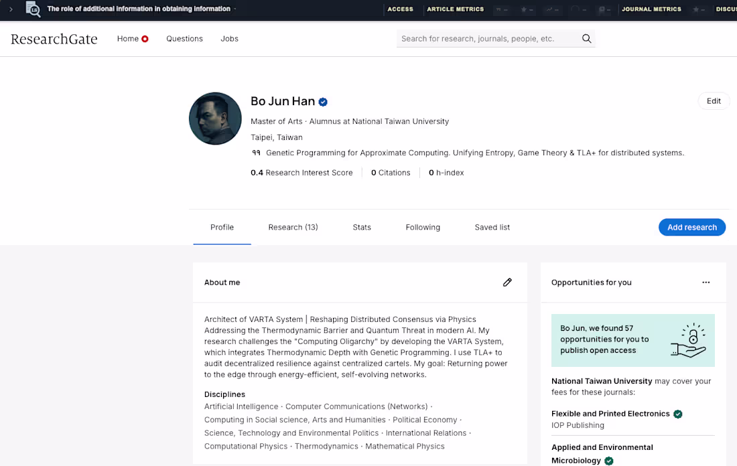Click the quotation mark research-focus icon
737x466 pixels.
256,153
